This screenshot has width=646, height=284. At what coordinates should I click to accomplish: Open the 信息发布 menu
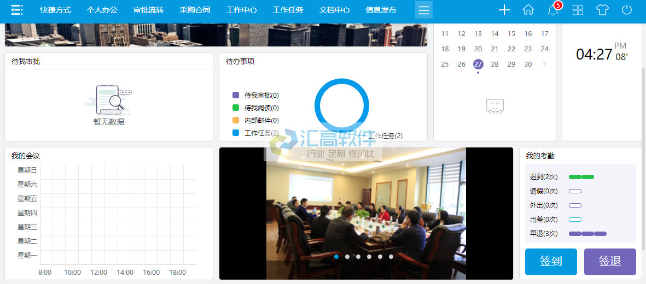click(x=381, y=10)
